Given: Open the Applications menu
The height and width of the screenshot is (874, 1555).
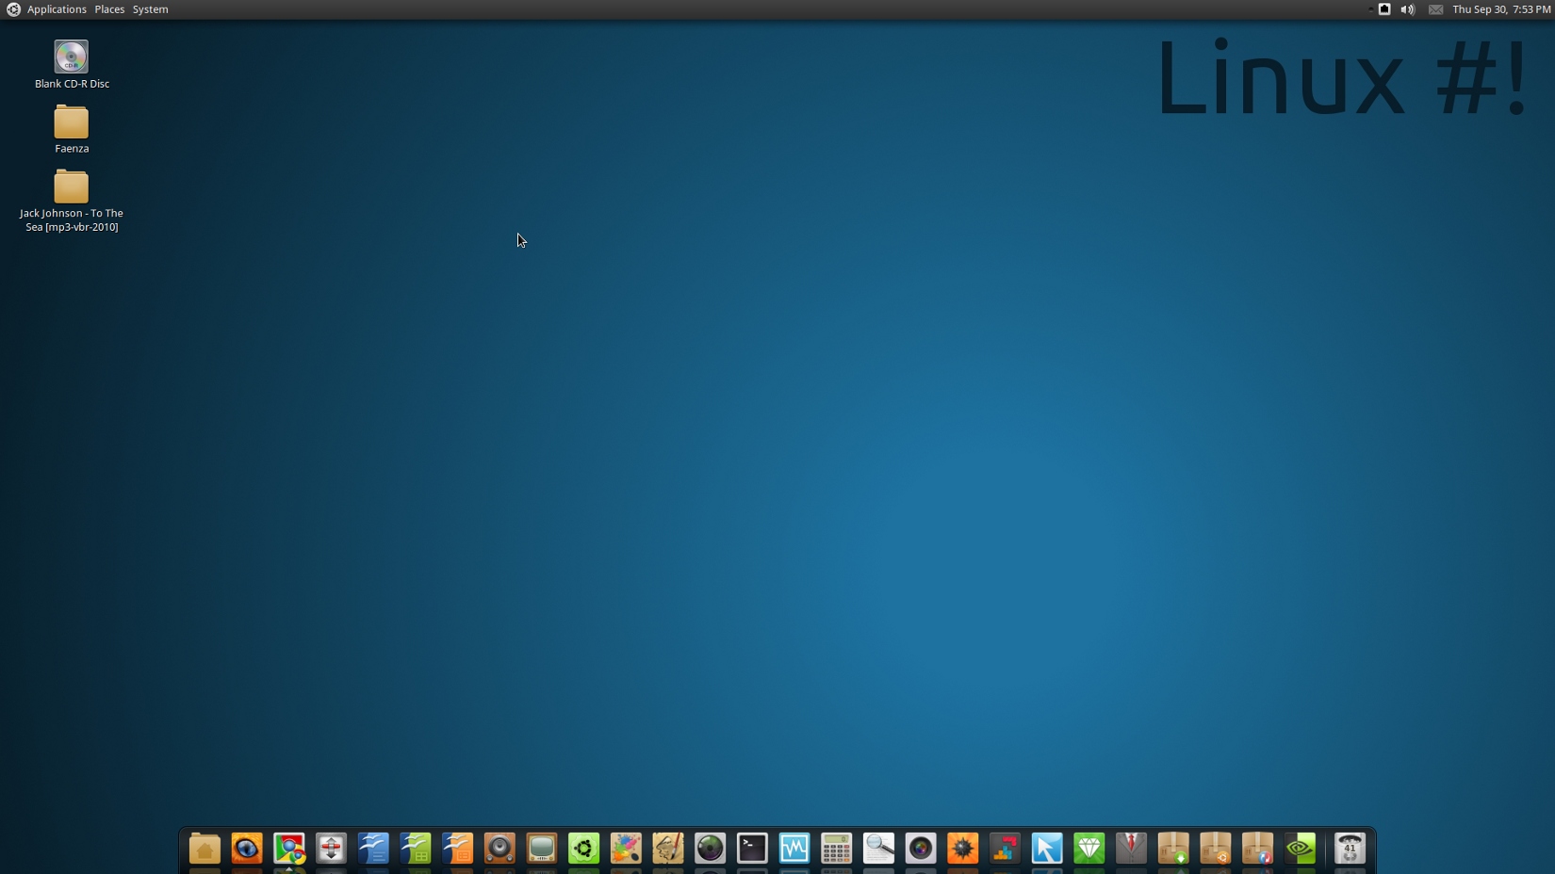Looking at the screenshot, I should tap(57, 9).
